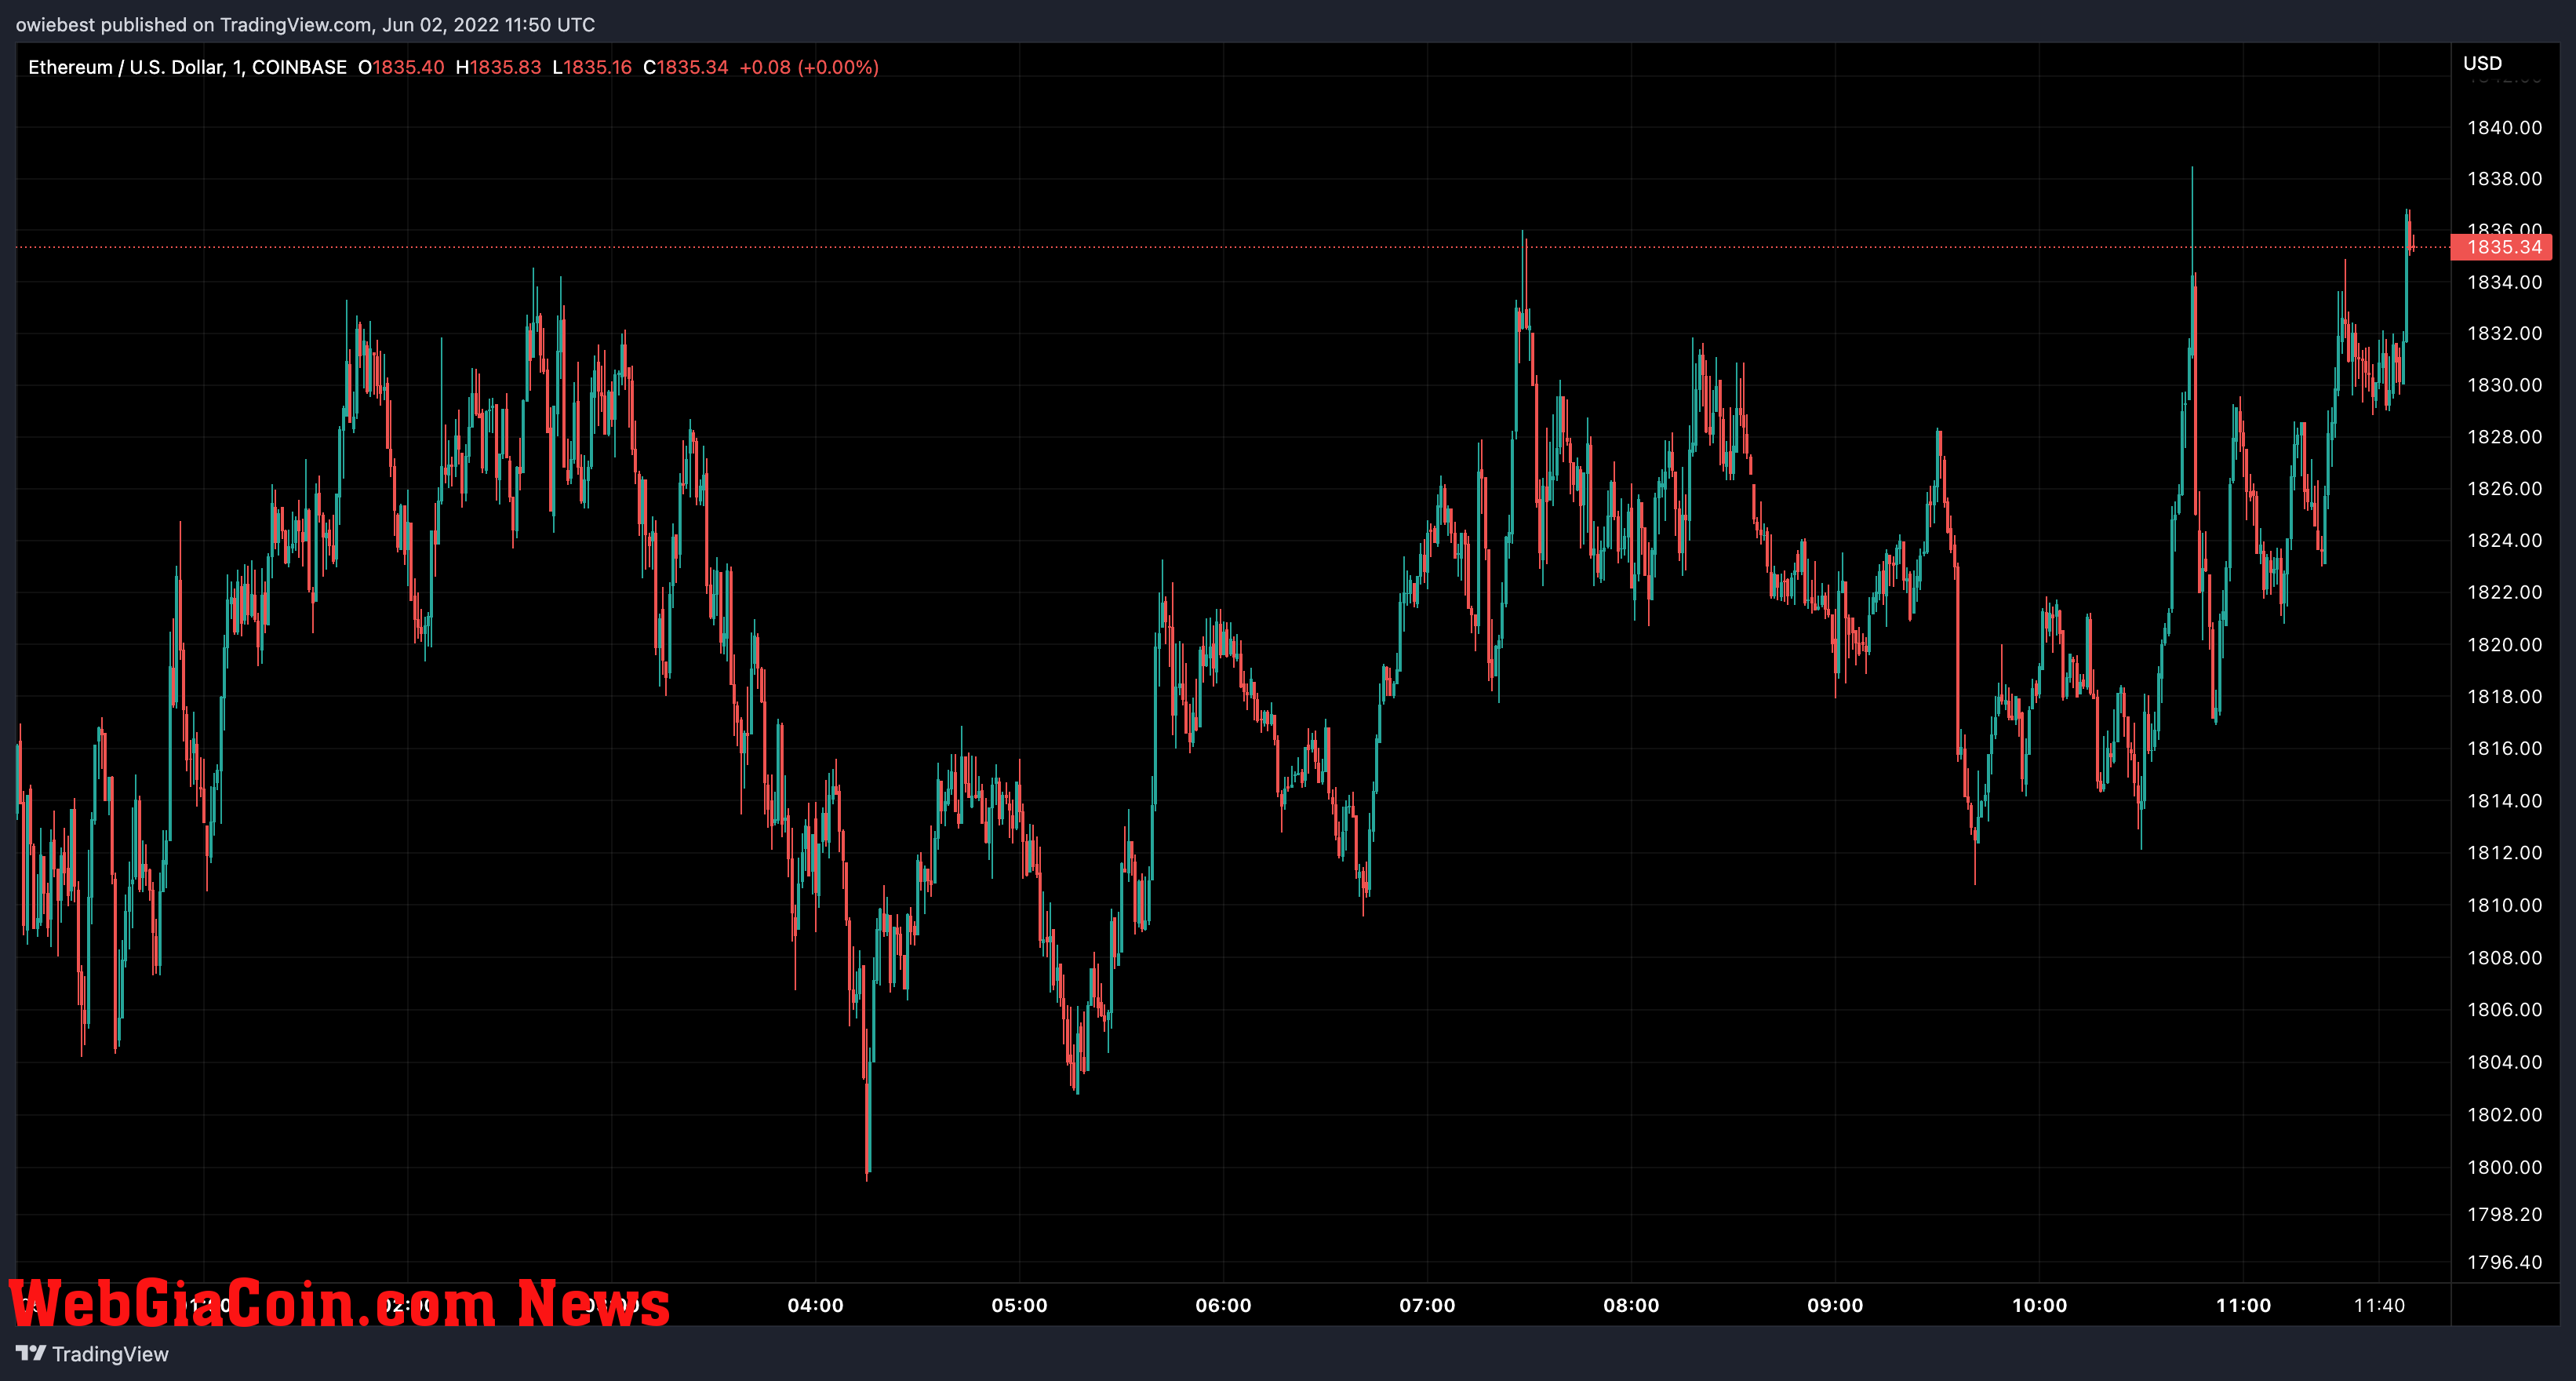
Task: Click the open value O1835.40
Action: click(401, 67)
